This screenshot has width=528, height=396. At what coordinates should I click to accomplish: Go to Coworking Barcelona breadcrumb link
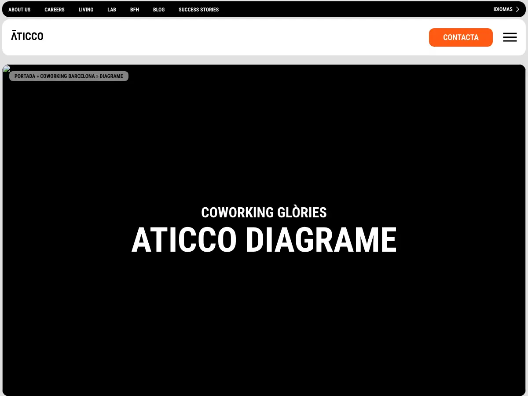pos(67,76)
